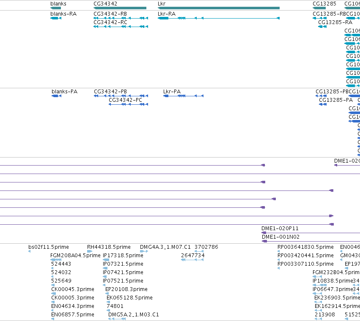
Task: Click the RP003641830.5prime EST label
Action: pyautogui.click(x=305, y=247)
